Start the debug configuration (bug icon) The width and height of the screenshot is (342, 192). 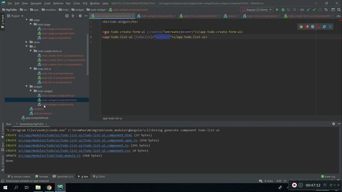(x=283, y=10)
